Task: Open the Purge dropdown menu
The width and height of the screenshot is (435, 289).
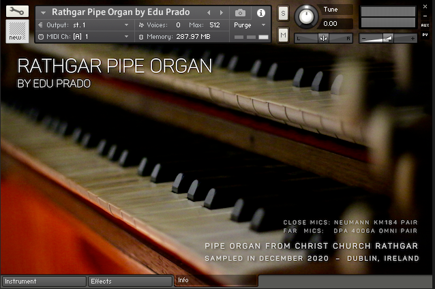Action: 263,25
